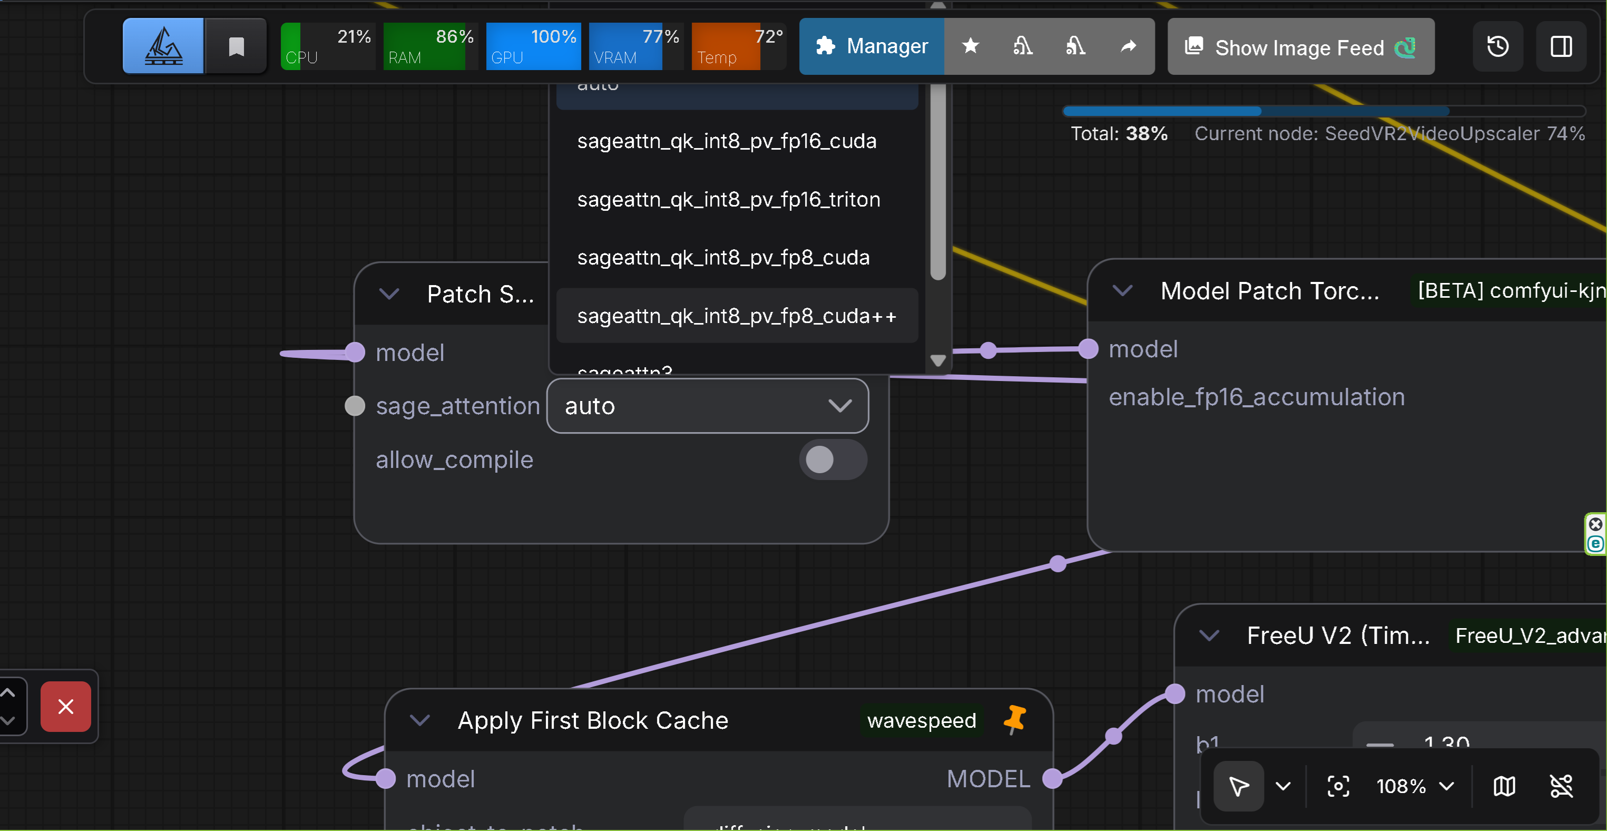Click the share arrow icon
The height and width of the screenshot is (831, 1607).
tap(1128, 46)
